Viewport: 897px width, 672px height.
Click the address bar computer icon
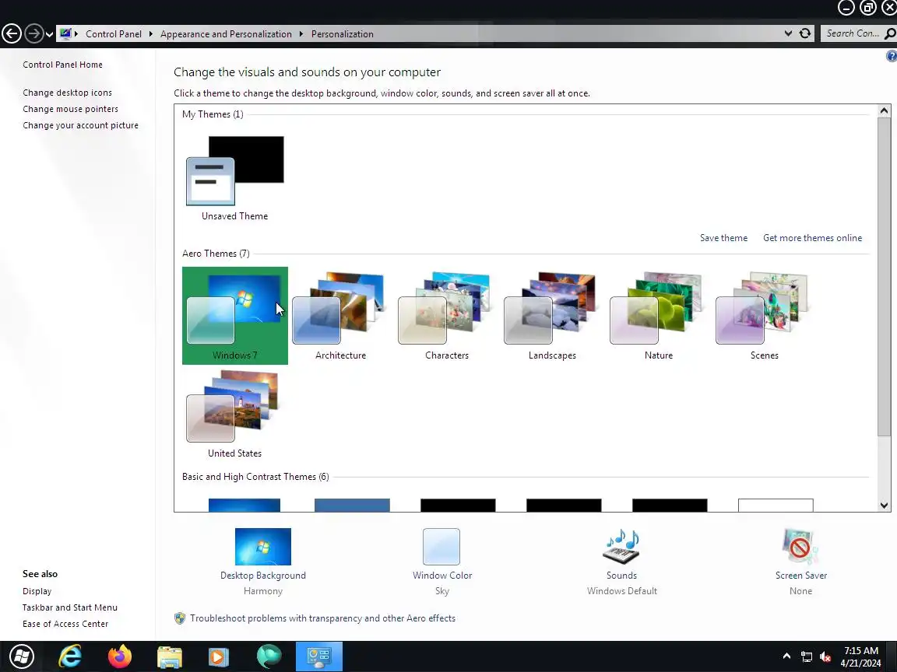point(65,33)
